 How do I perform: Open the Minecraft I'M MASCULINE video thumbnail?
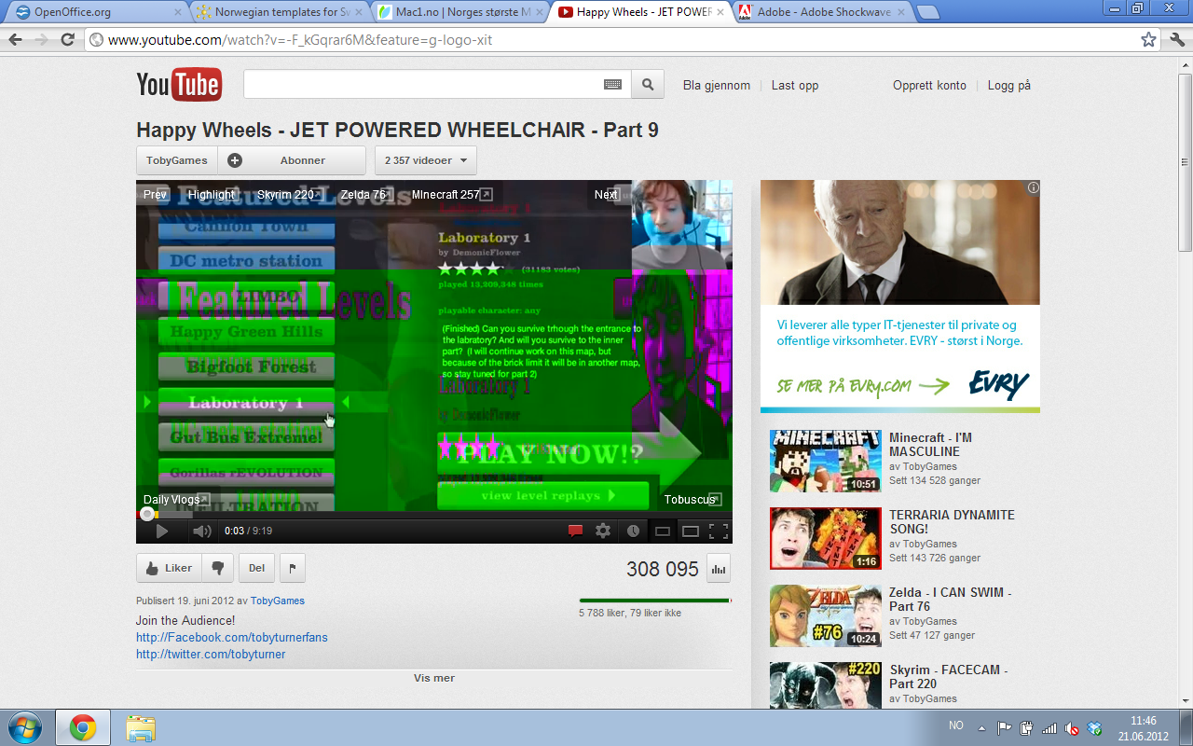pos(825,461)
